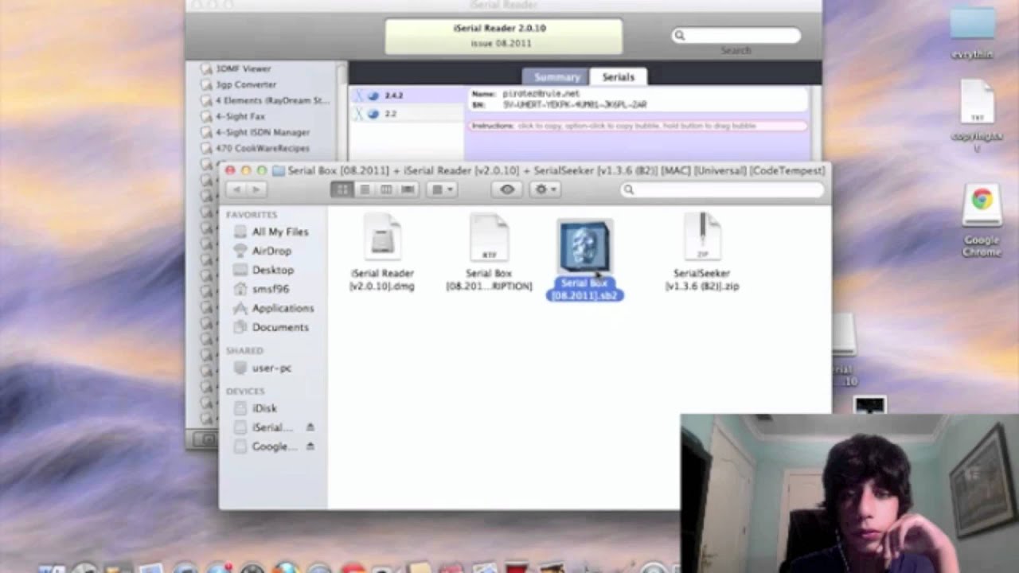Click the Finder window search field
The height and width of the screenshot is (573, 1019).
point(722,189)
